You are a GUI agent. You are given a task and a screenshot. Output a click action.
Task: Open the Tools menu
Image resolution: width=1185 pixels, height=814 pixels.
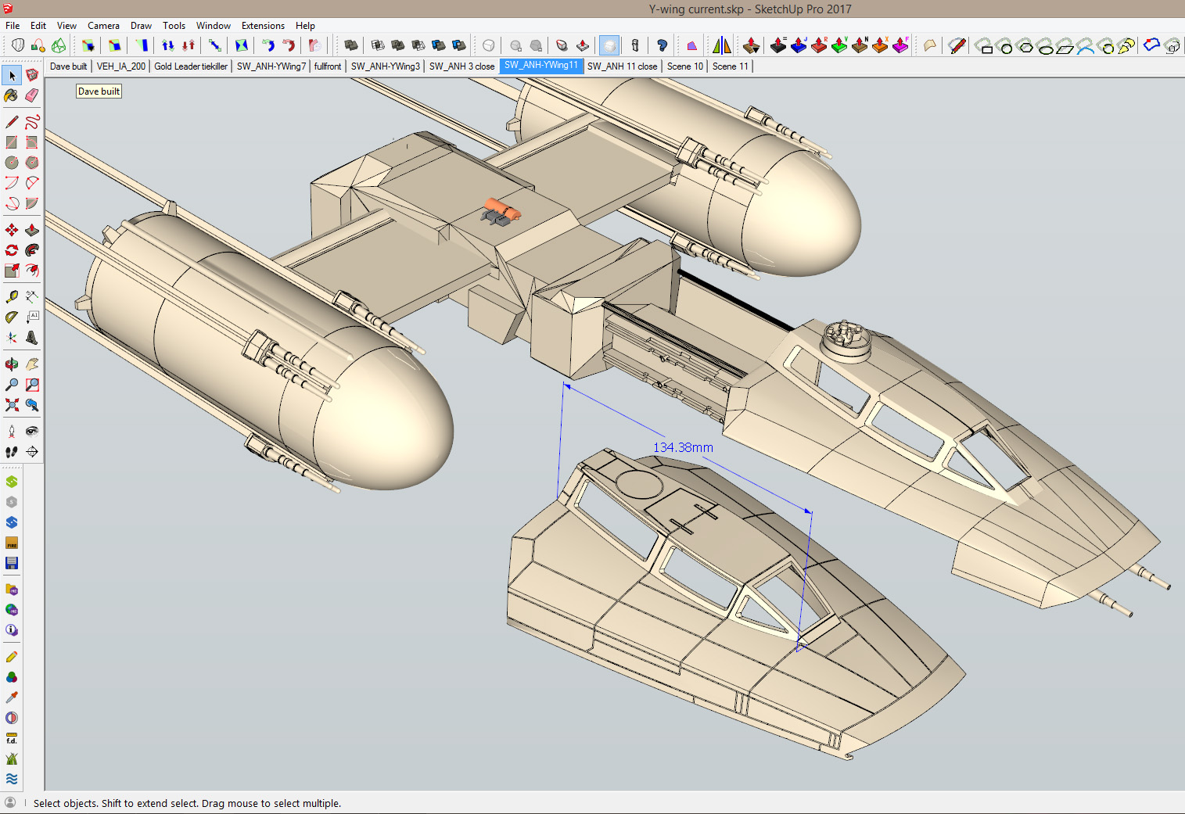click(174, 26)
